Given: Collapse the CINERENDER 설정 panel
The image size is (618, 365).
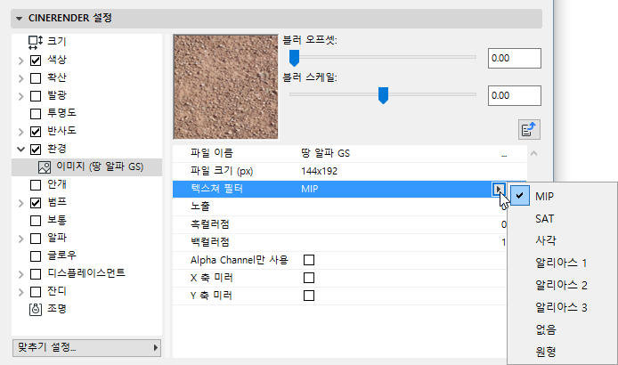Looking at the screenshot, I should 19,18.
